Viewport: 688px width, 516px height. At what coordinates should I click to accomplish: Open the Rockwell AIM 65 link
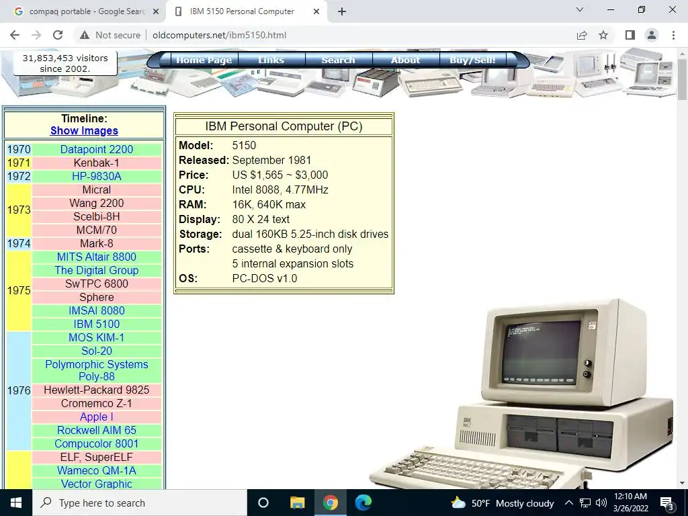click(97, 431)
